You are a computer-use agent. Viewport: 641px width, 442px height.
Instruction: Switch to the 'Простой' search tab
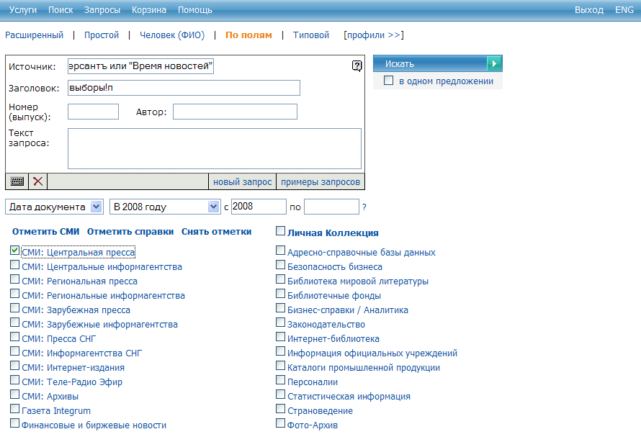[102, 35]
